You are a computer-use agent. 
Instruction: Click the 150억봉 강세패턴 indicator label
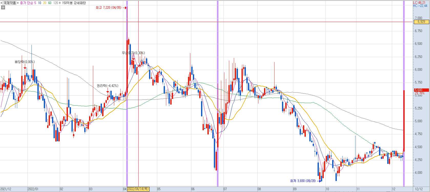[x=74, y=3]
